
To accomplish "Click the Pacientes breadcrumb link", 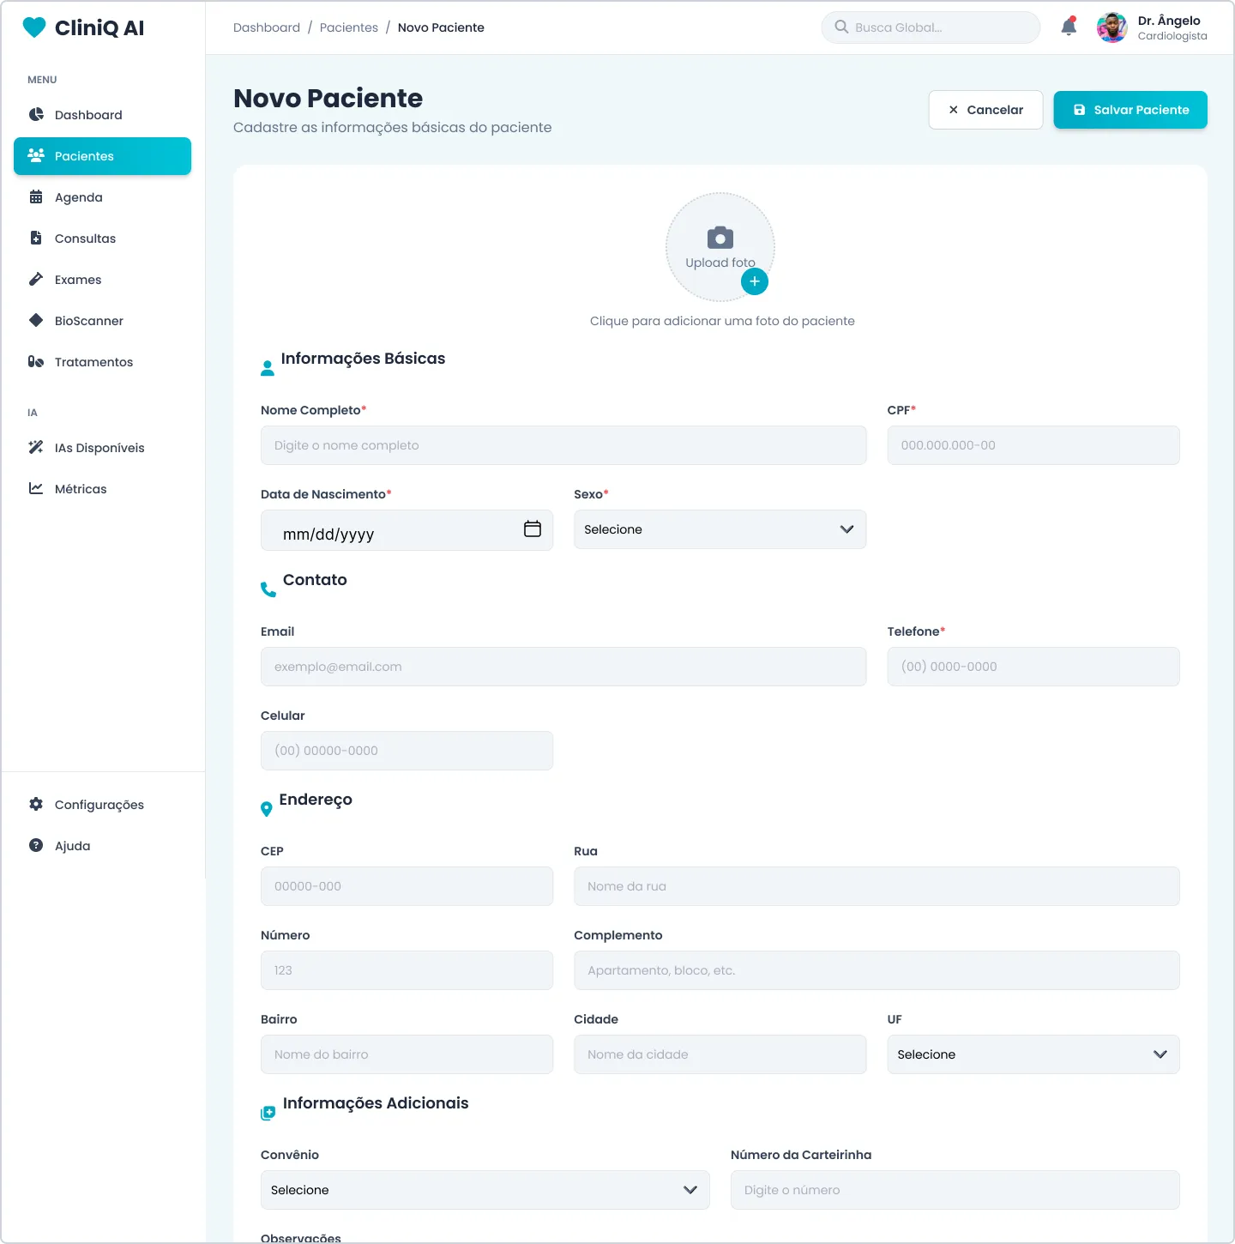I will pyautogui.click(x=348, y=27).
